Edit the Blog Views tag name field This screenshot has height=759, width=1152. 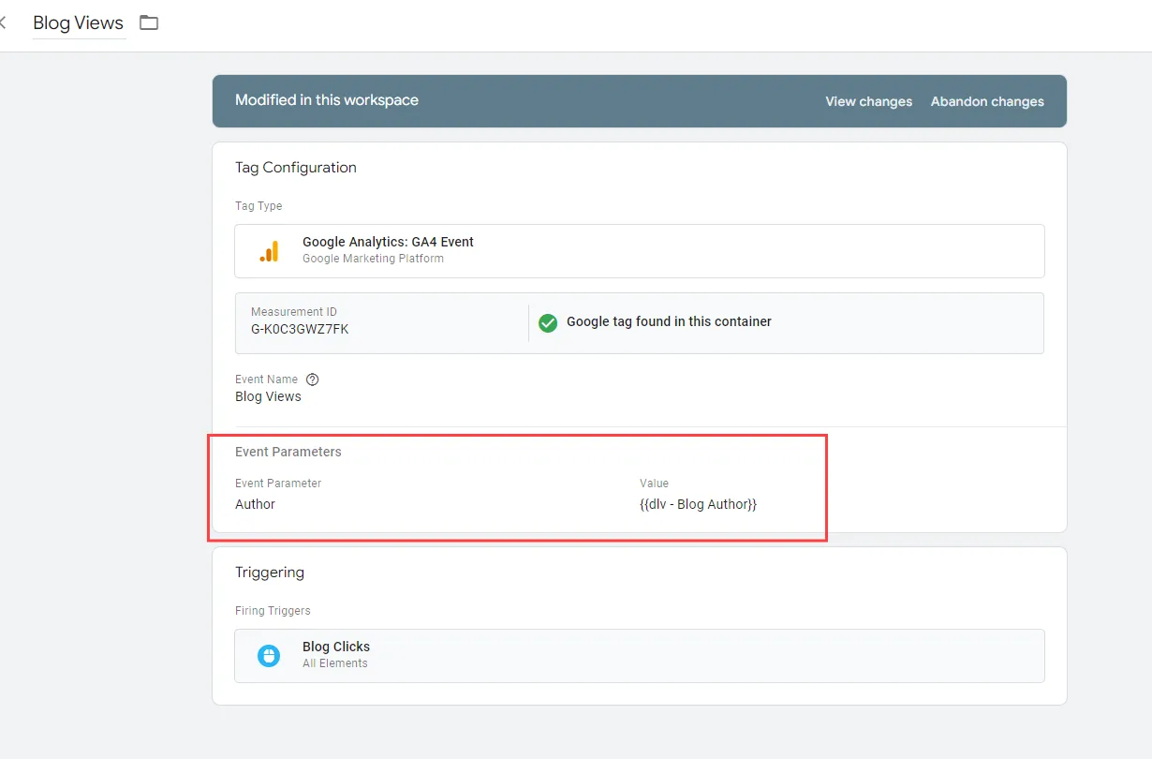(79, 23)
